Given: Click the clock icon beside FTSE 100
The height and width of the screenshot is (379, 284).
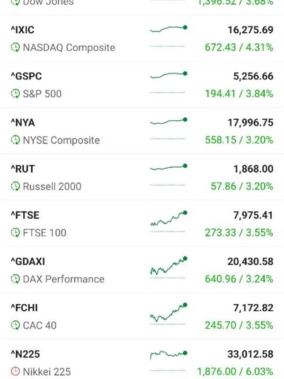Looking at the screenshot, I should tap(16, 233).
